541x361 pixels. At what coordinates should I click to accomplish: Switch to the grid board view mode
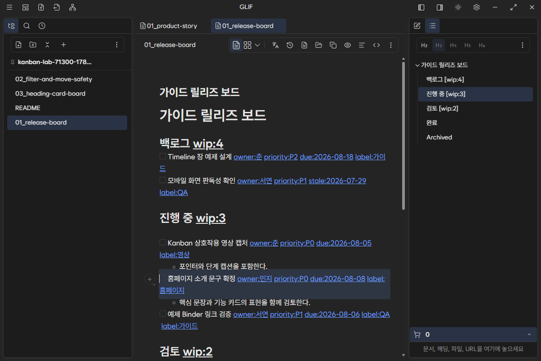248,45
